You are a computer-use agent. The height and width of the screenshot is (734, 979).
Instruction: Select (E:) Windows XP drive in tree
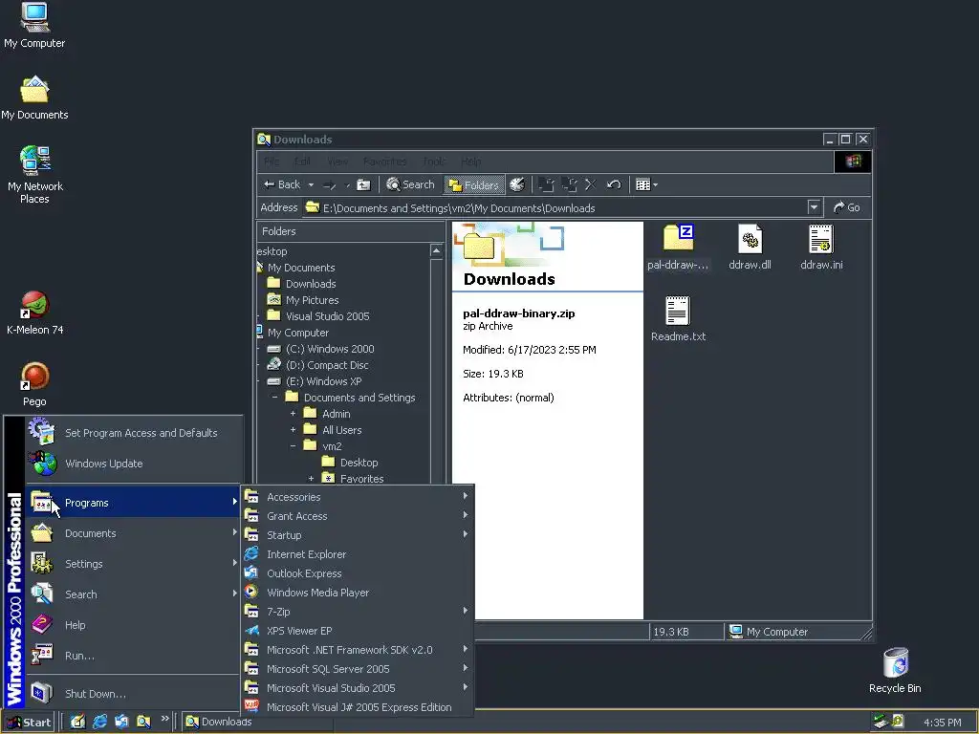click(x=314, y=380)
